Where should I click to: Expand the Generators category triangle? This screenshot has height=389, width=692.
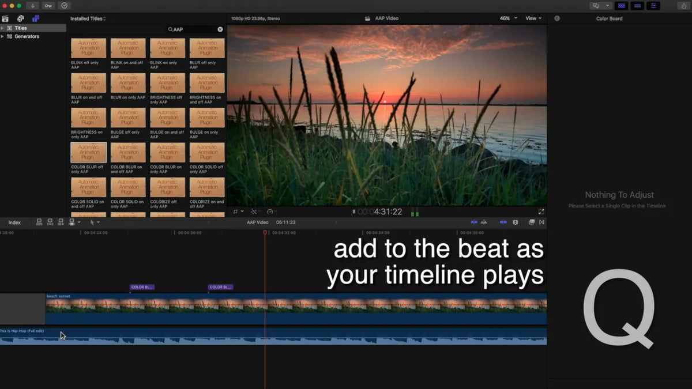[2, 36]
